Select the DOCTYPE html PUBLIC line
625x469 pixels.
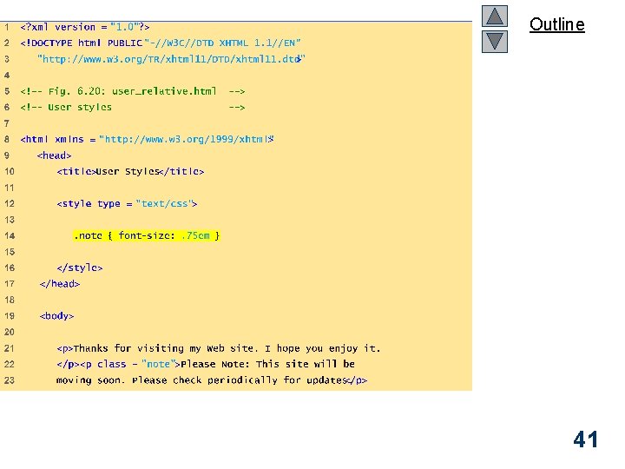pyautogui.click(x=161, y=43)
